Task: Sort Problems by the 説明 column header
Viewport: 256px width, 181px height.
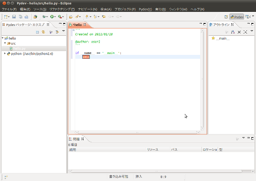Action: [107, 149]
